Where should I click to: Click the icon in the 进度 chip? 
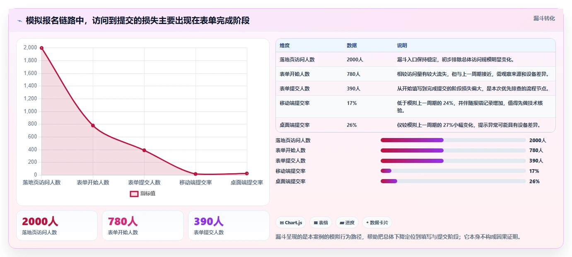(342, 223)
